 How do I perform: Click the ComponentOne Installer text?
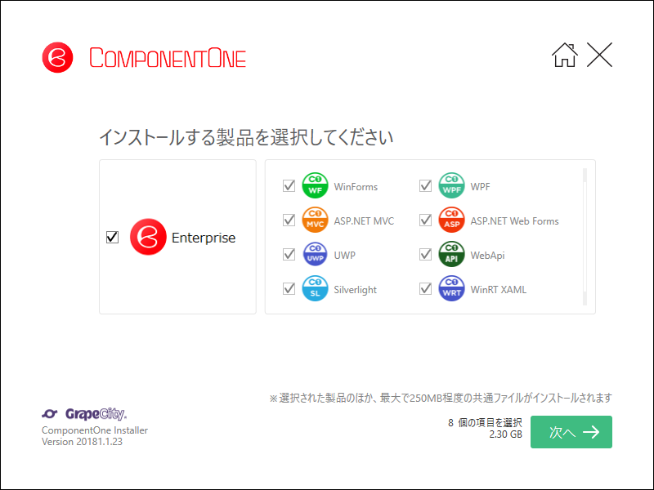point(95,430)
